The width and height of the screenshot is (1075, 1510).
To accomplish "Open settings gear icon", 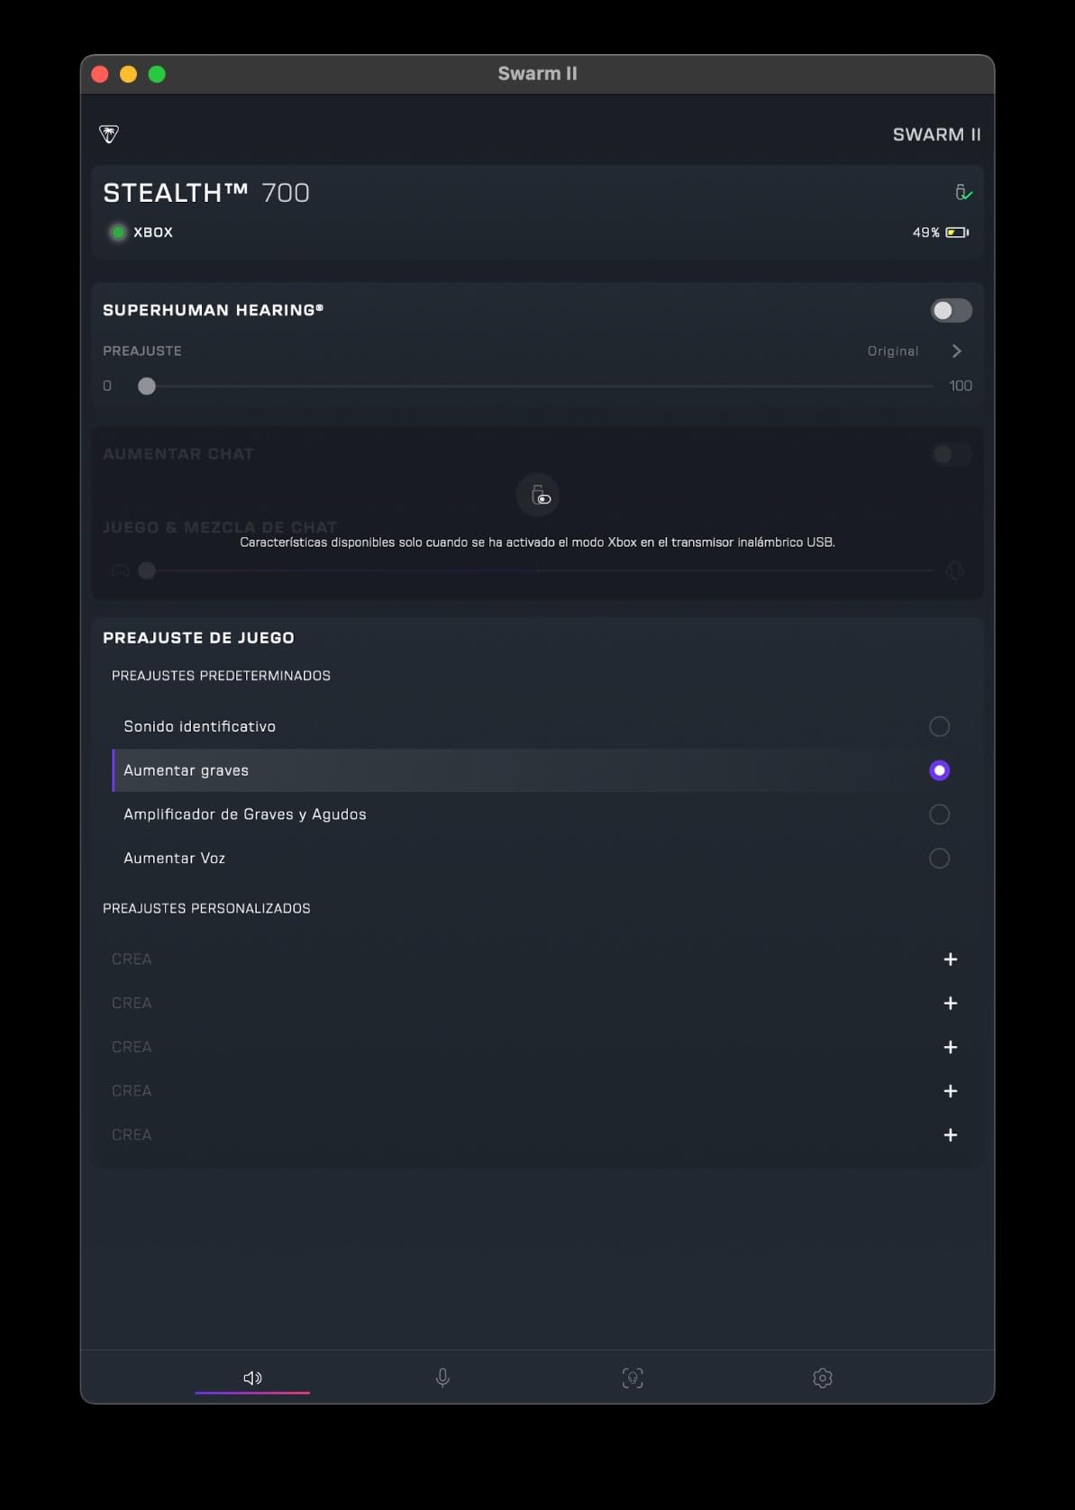I will (823, 1378).
